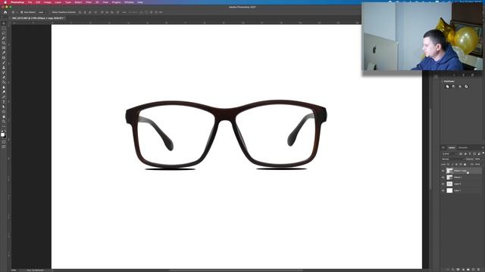This screenshot has height=272, width=485.
Task: Open the Auto-Select Layer dropdown
Action: pyautogui.click(x=42, y=12)
